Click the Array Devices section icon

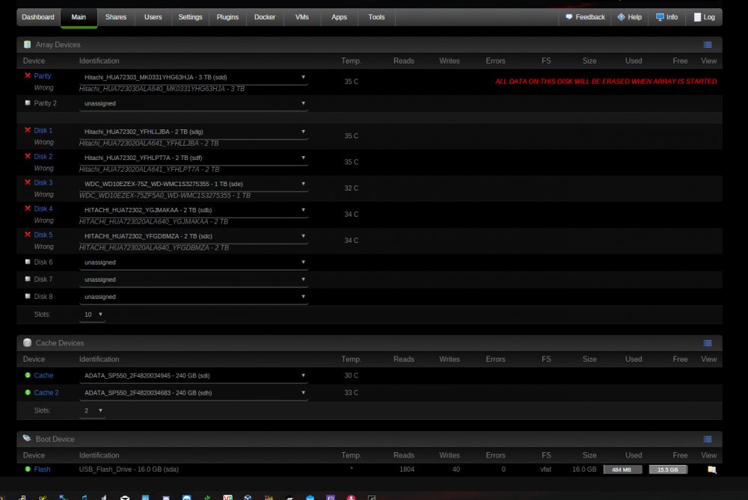pos(27,45)
